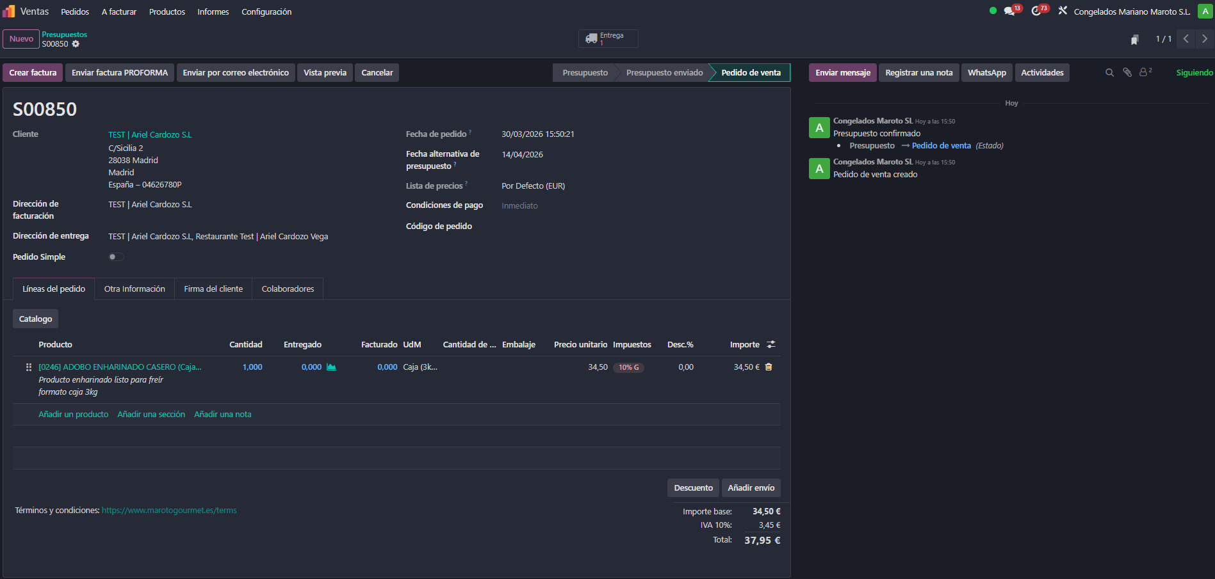The width and height of the screenshot is (1215, 579).
Task: Switch to the Otra Información tab
Action: tap(135, 289)
